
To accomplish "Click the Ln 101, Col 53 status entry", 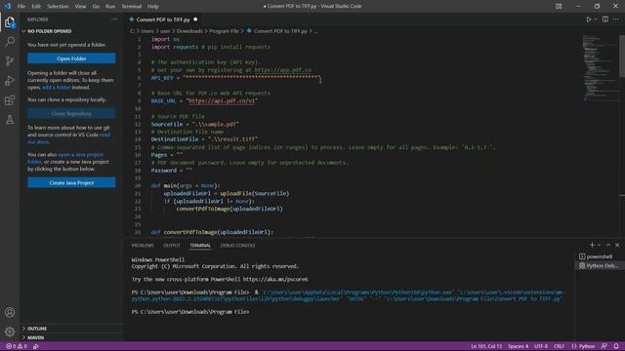I will (x=486, y=346).
